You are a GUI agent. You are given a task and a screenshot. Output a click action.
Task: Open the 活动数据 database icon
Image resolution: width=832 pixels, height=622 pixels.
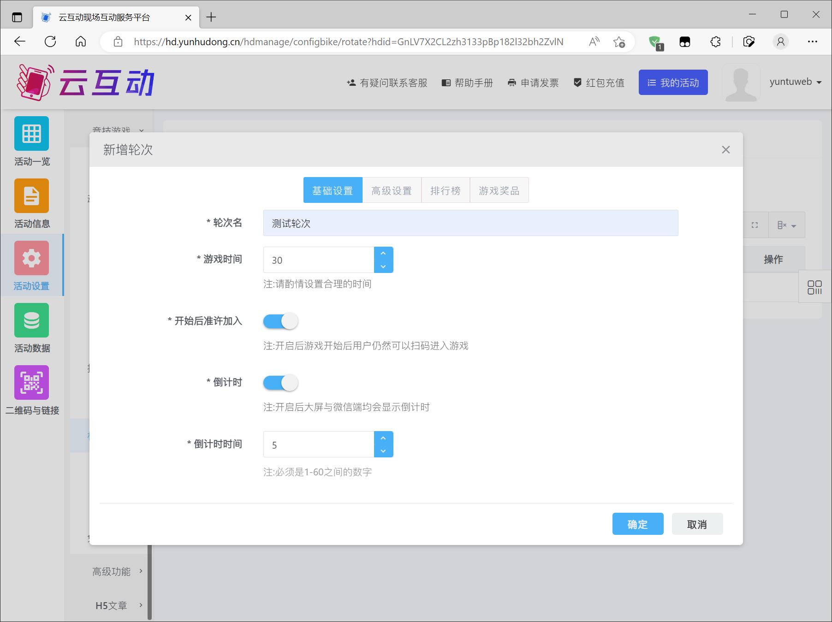coord(31,320)
